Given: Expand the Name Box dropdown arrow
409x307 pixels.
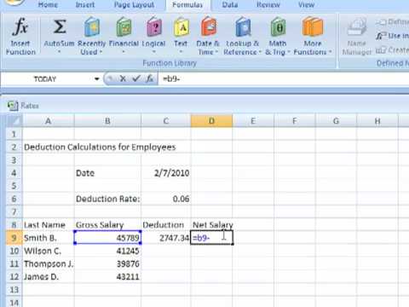Looking at the screenshot, I should (97, 78).
